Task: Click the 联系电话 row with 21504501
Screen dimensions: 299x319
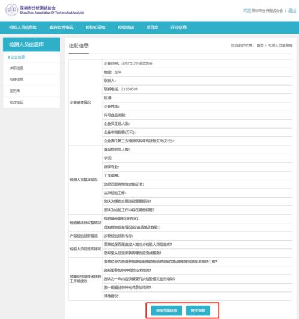Action: pyautogui.click(x=197, y=89)
